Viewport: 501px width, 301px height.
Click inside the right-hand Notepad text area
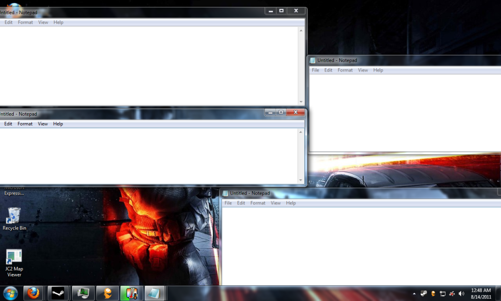(405, 113)
